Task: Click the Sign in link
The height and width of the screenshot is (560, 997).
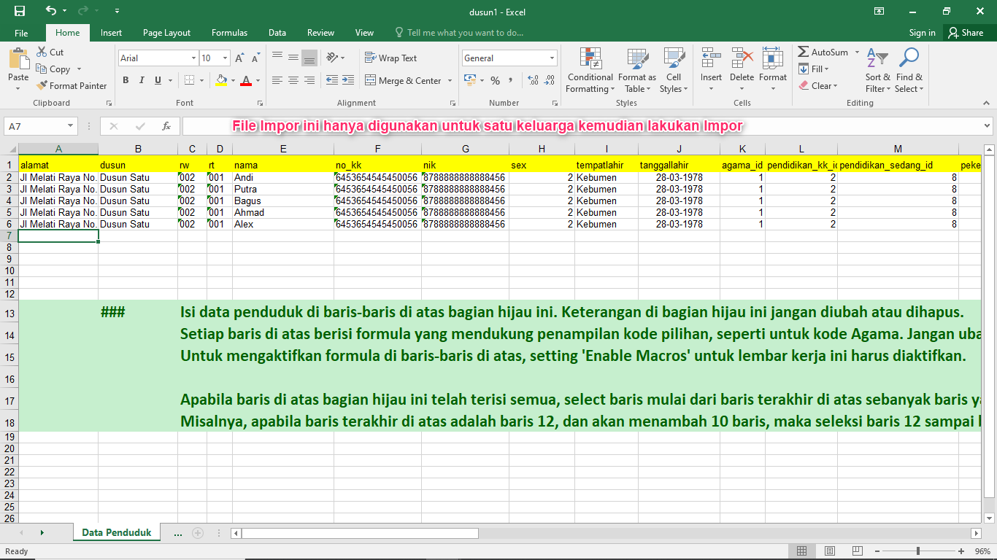Action: (x=922, y=33)
